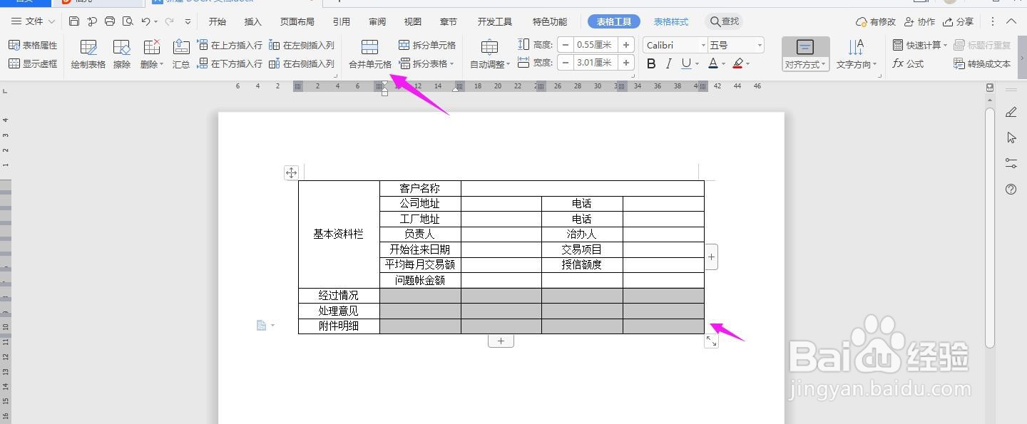Toggle 显示虚框 (Show Gridlines)

coord(34,64)
